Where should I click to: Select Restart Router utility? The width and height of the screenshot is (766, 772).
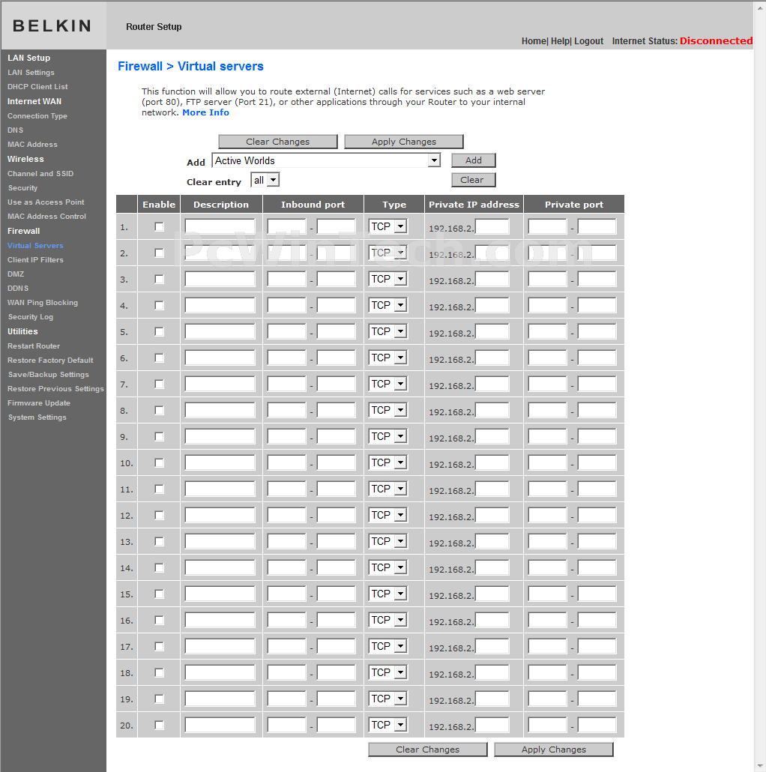[x=34, y=346]
